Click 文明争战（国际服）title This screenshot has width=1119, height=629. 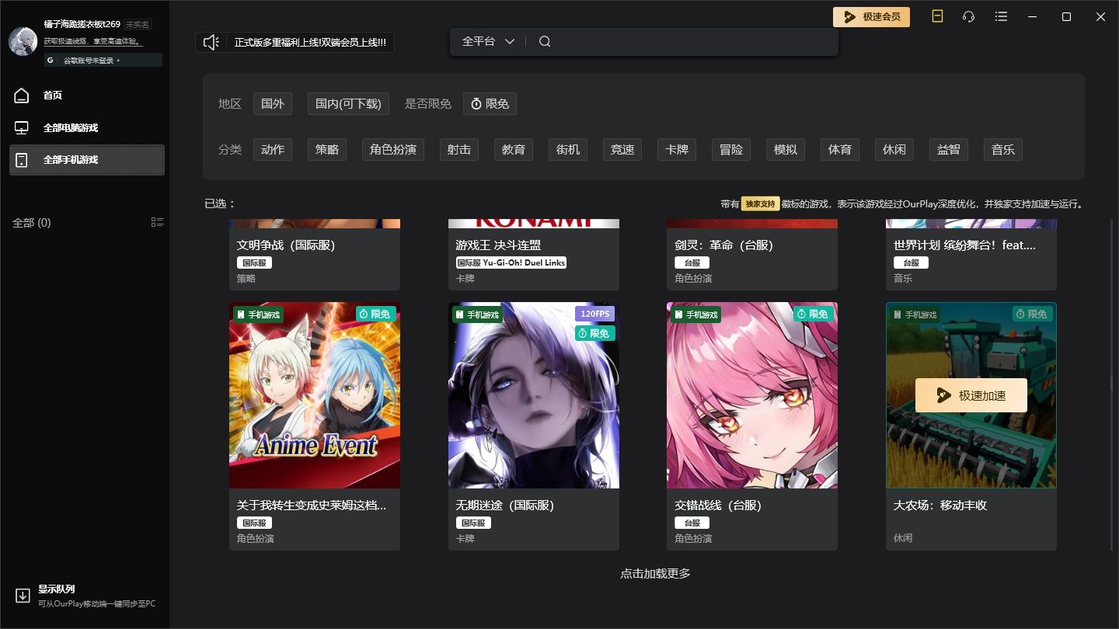(286, 245)
